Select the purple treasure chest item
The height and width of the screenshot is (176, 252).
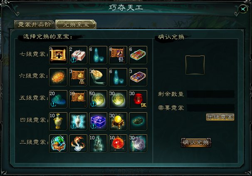(x=98, y=121)
